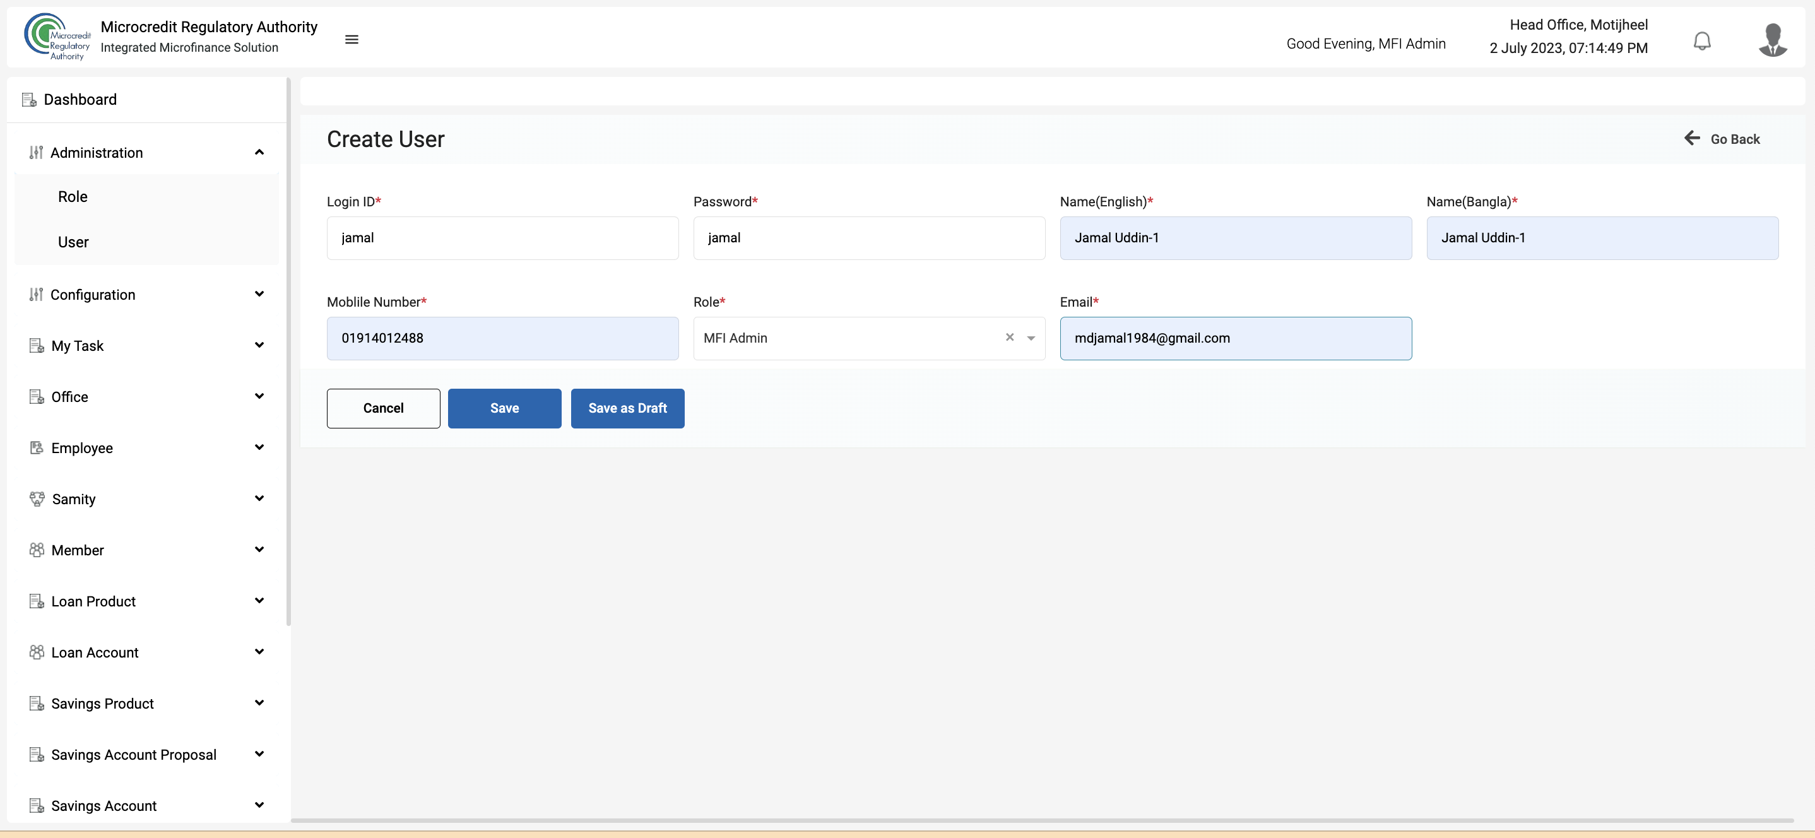Focus the Name(Bangla) field

click(1602, 239)
